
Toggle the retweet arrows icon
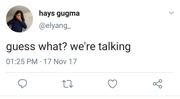[67, 84]
